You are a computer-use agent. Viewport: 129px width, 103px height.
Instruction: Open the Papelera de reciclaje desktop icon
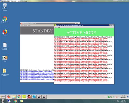(x=5, y=7)
